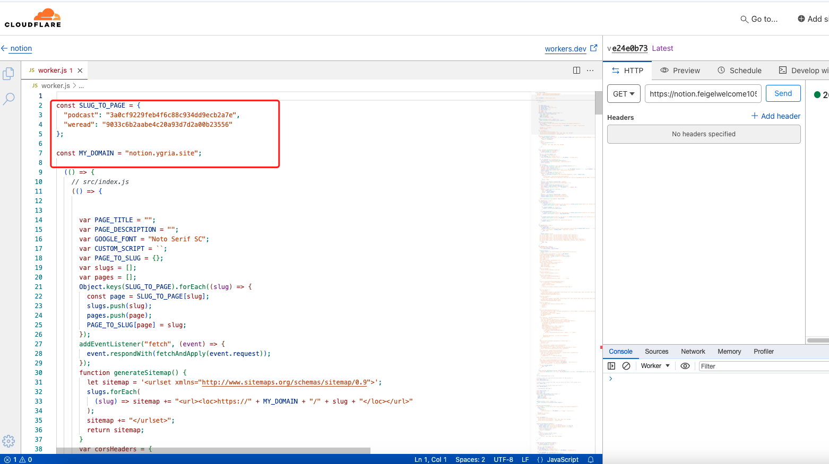
Task: Click the green response status dot
Action: [817, 95]
